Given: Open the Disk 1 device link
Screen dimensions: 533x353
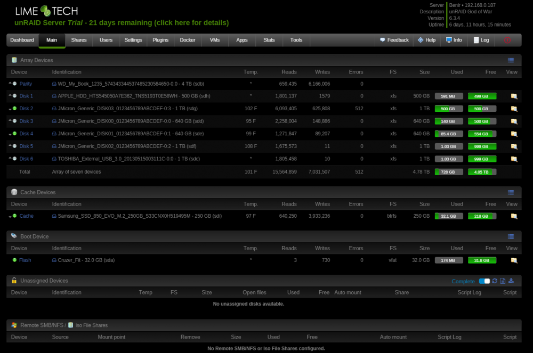Looking at the screenshot, I should pos(26,96).
